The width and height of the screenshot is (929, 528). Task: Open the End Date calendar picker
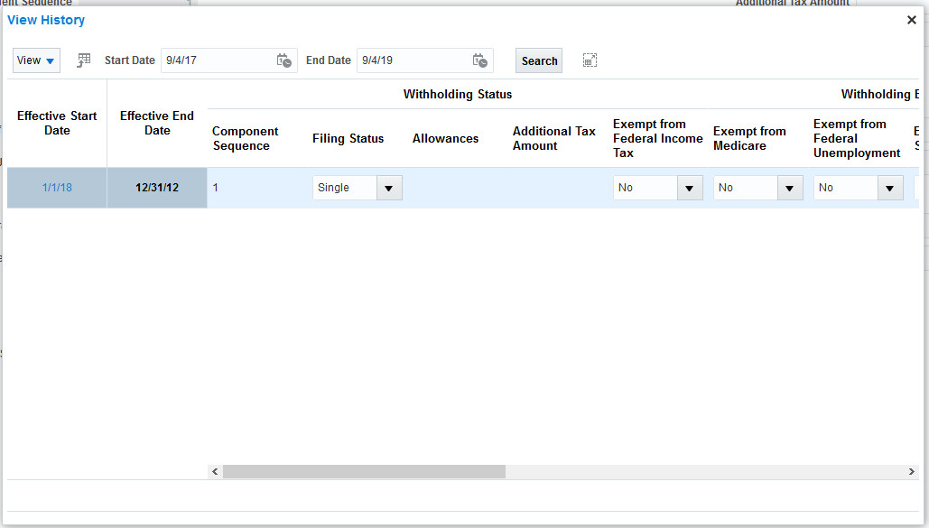point(480,60)
